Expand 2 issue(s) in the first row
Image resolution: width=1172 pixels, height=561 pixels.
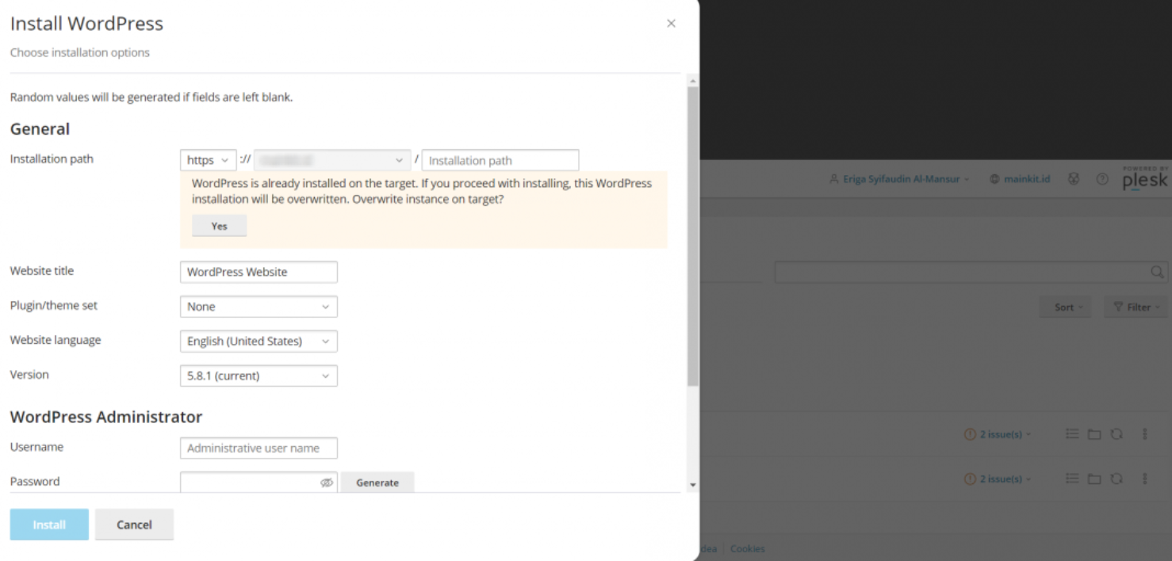click(x=998, y=434)
